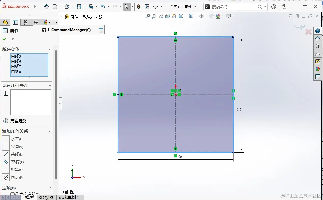Open a file using the folder icon
Viewport: 323px width, 200px height.
tap(67, 7)
